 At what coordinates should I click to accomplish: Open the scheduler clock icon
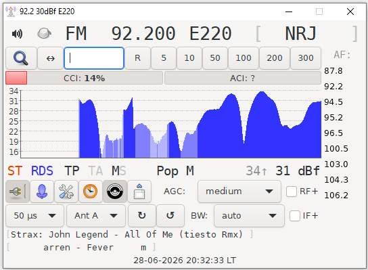coord(91,192)
